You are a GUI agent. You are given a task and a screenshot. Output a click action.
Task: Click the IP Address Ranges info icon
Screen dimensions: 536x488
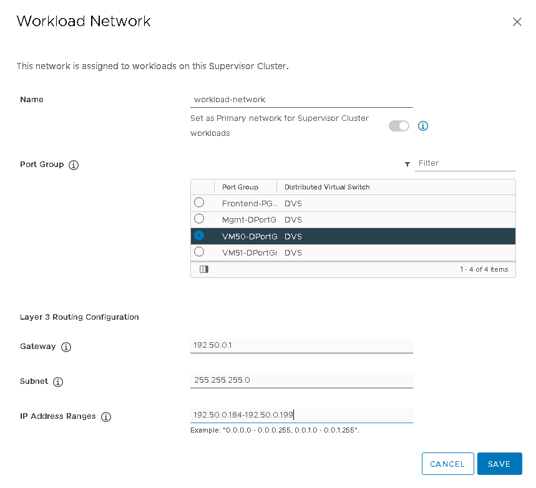point(106,417)
